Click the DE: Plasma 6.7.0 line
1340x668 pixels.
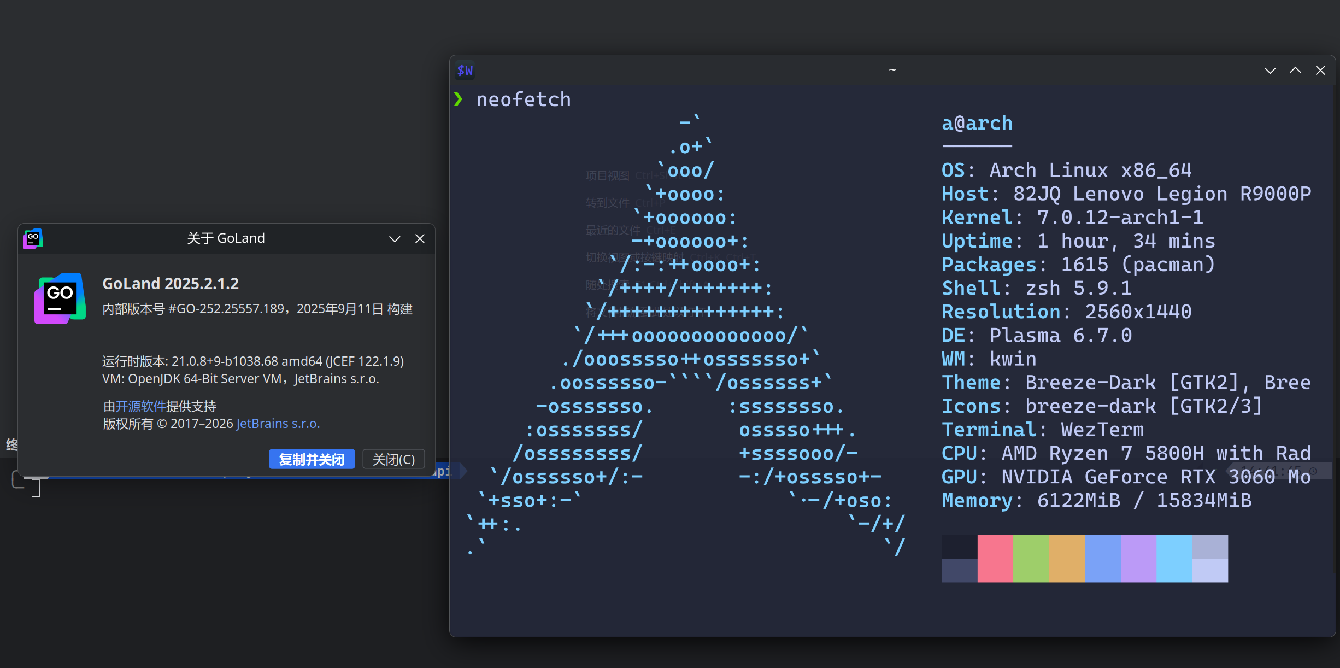1037,335
